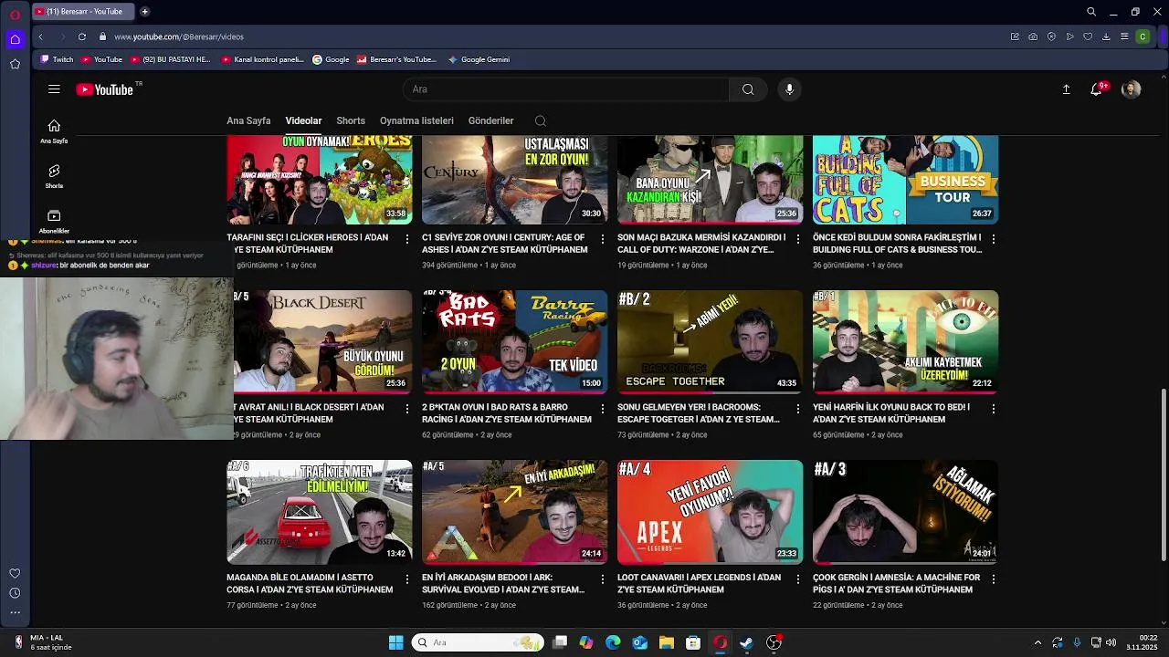
Task: Open YouTube notifications bell
Action: [1097, 89]
